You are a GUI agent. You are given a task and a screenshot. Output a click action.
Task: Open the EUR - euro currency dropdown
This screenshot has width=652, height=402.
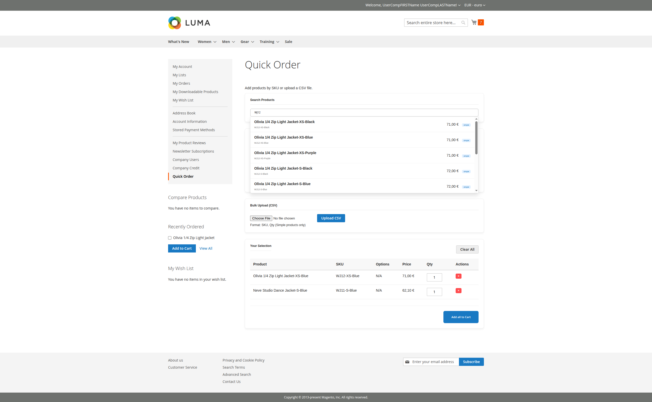click(x=474, y=5)
